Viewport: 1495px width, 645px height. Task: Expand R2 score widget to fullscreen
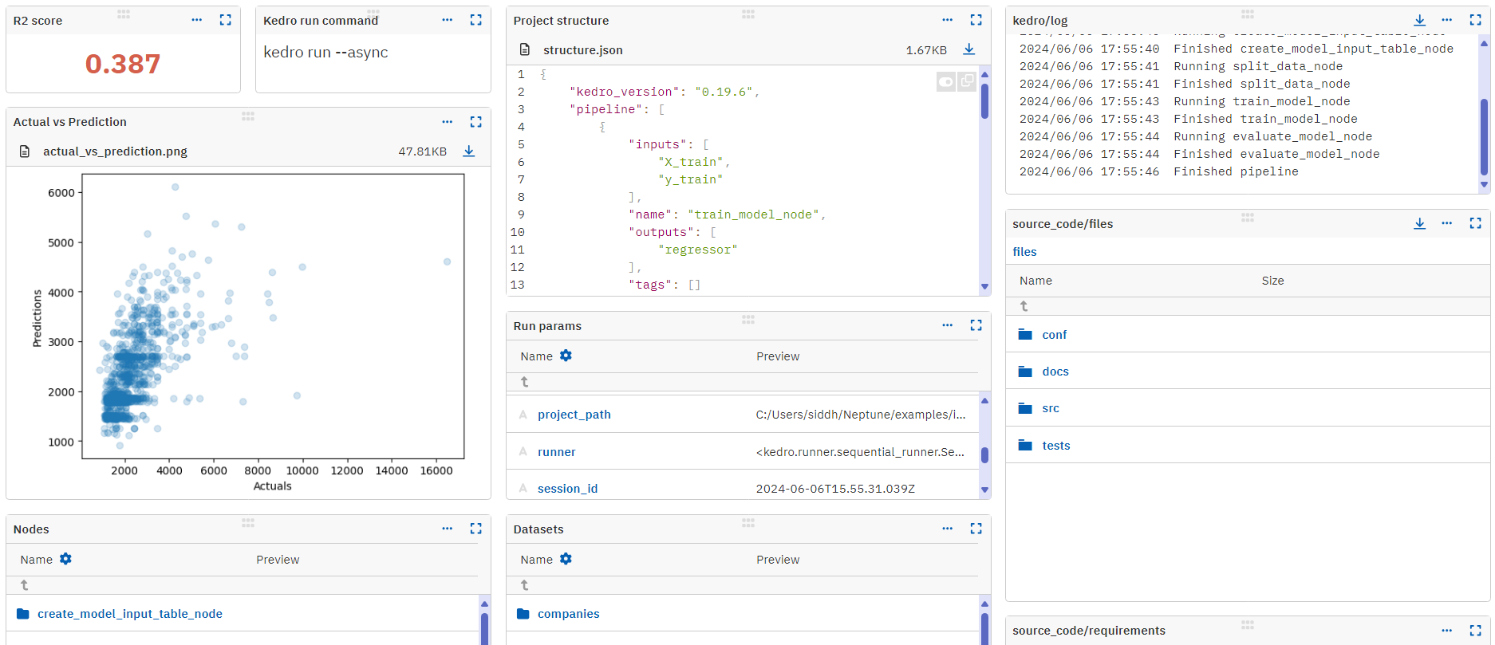[x=226, y=20]
